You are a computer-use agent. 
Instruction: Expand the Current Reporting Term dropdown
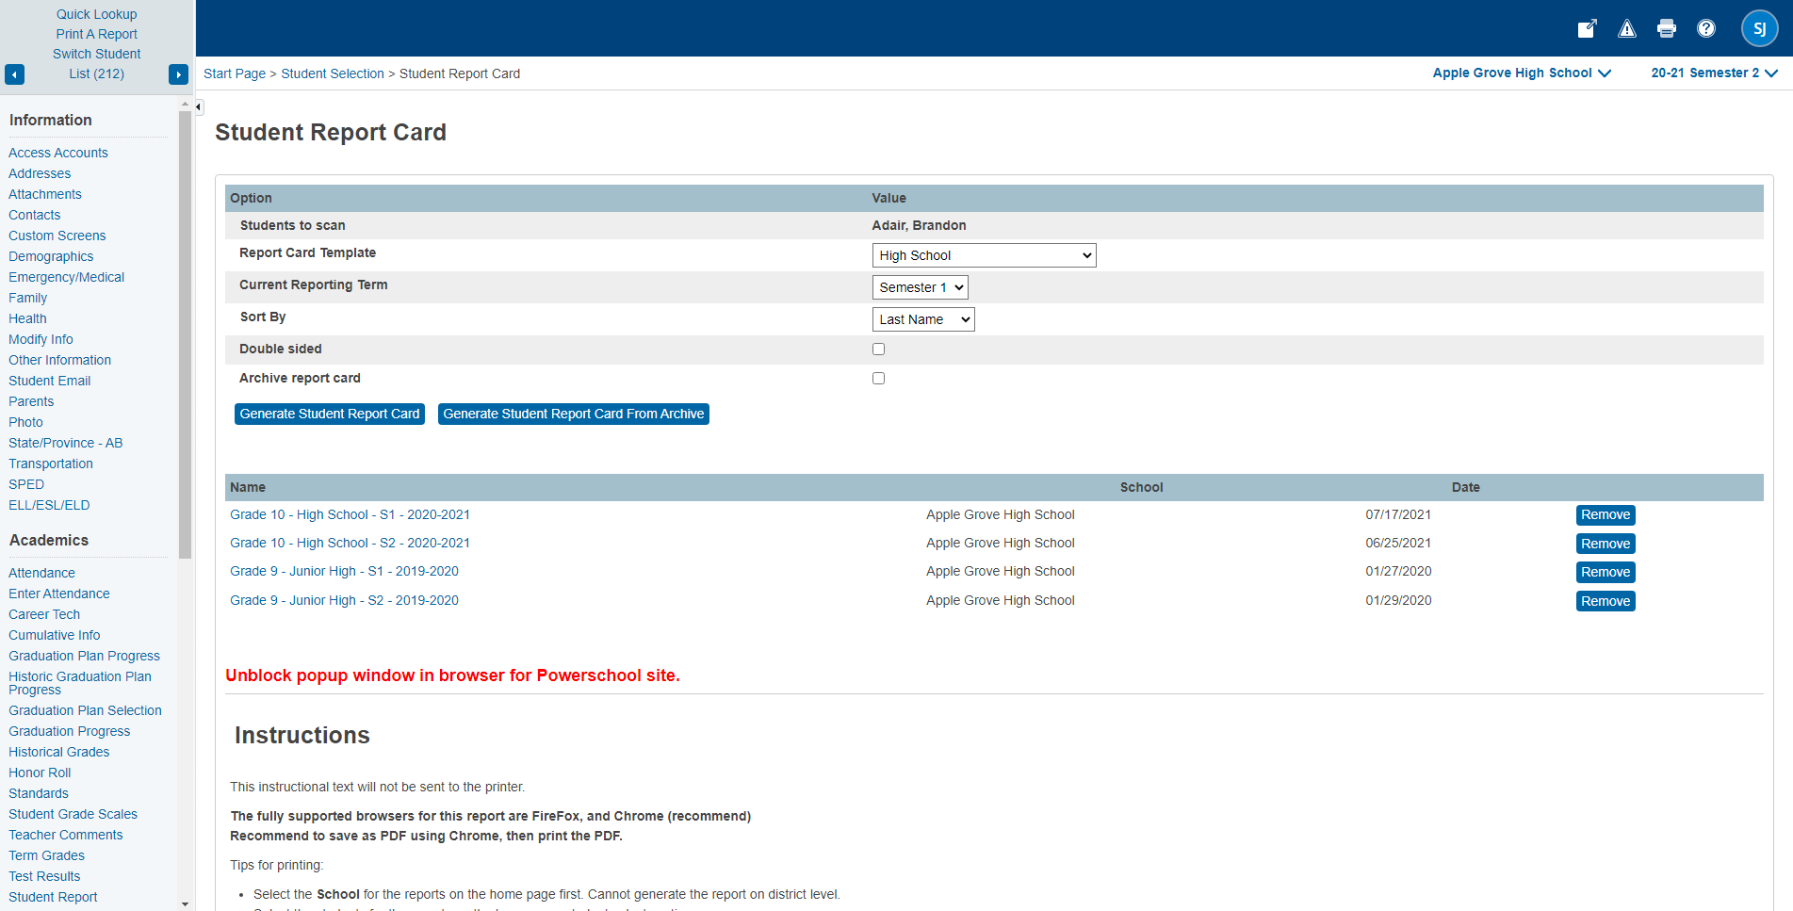(x=920, y=287)
